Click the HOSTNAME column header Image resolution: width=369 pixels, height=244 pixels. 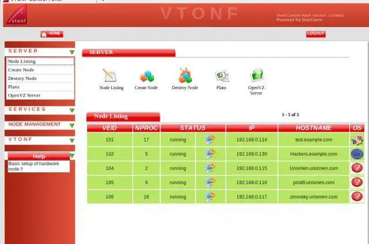point(314,128)
